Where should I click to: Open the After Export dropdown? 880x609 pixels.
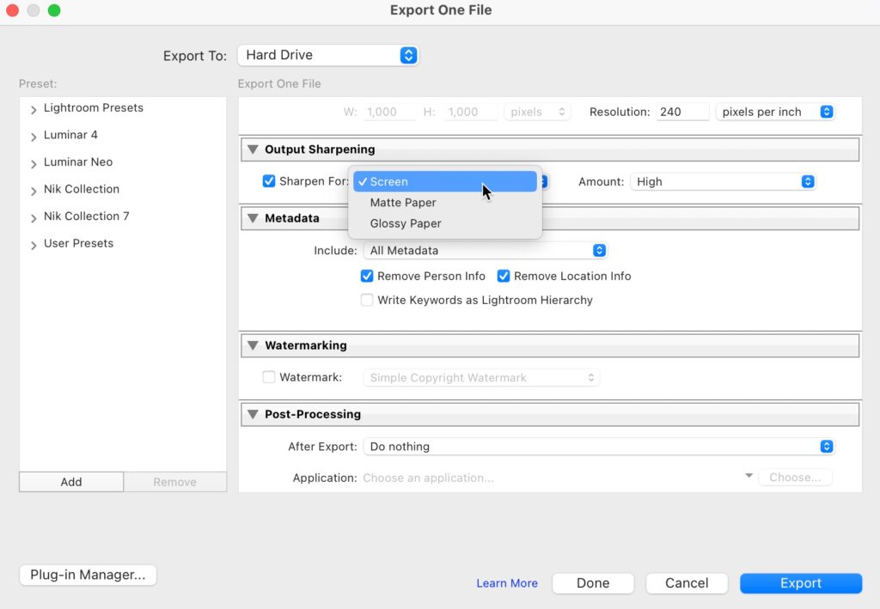(599, 447)
